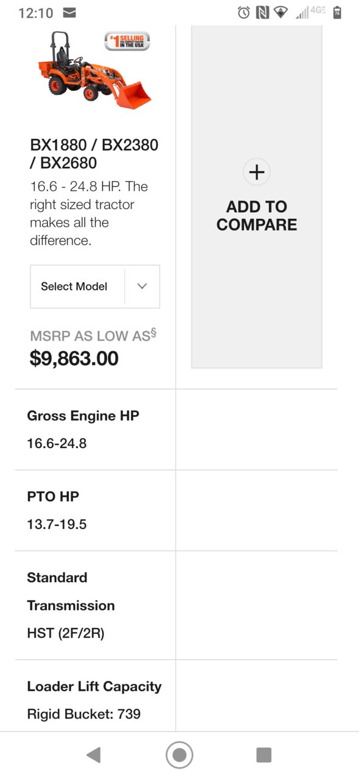The width and height of the screenshot is (359, 779).
Task: Open the BX1880 / BX2380 / BX2680 title
Action: coord(94,154)
